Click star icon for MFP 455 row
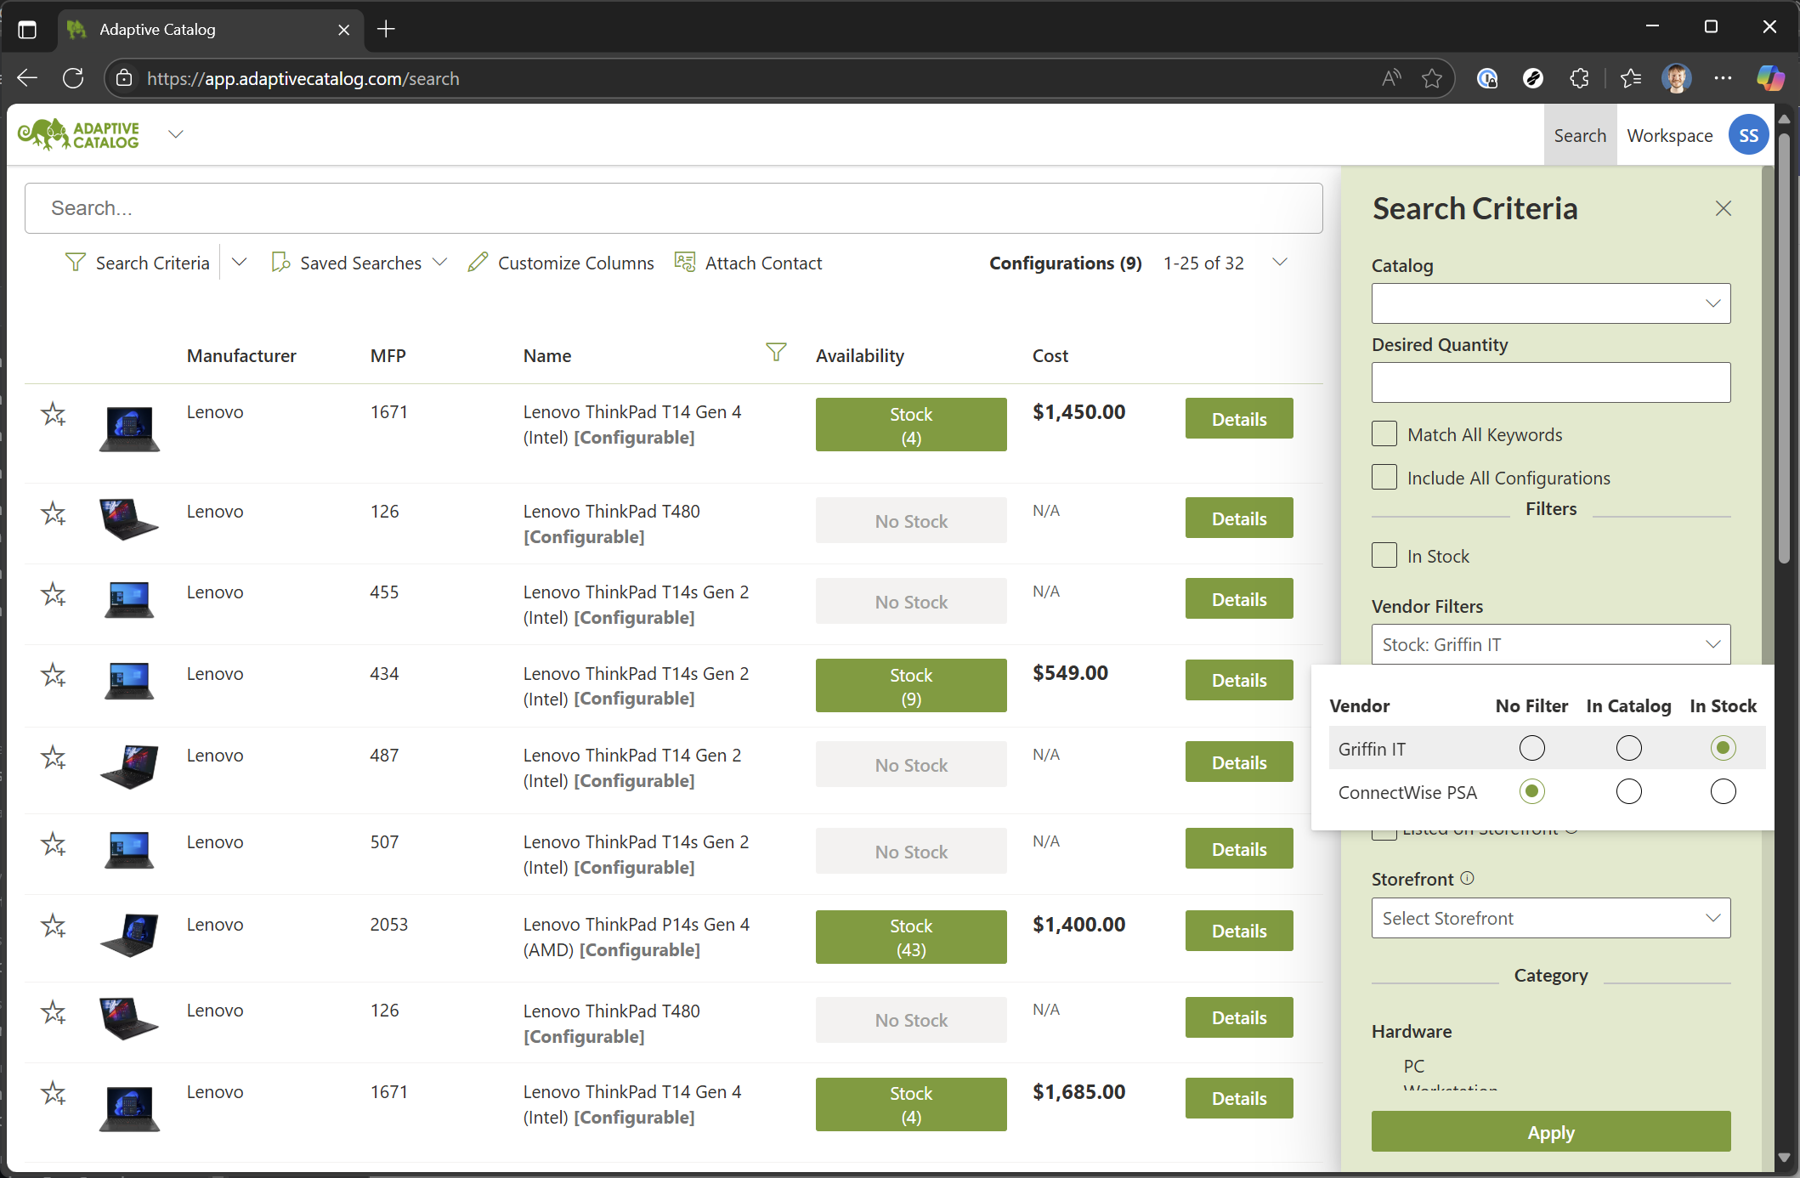Screen dimensions: 1800x1178 54,594
